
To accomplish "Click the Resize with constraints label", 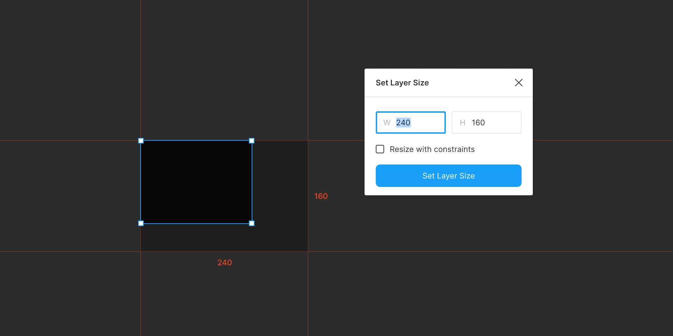I will (x=432, y=149).
